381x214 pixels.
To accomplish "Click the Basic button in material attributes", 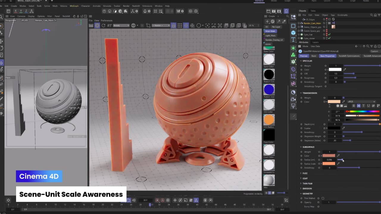I will point(314,56).
